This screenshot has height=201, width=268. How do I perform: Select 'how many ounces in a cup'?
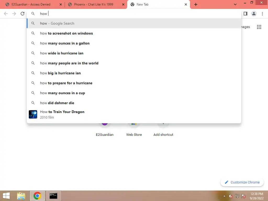point(134,93)
